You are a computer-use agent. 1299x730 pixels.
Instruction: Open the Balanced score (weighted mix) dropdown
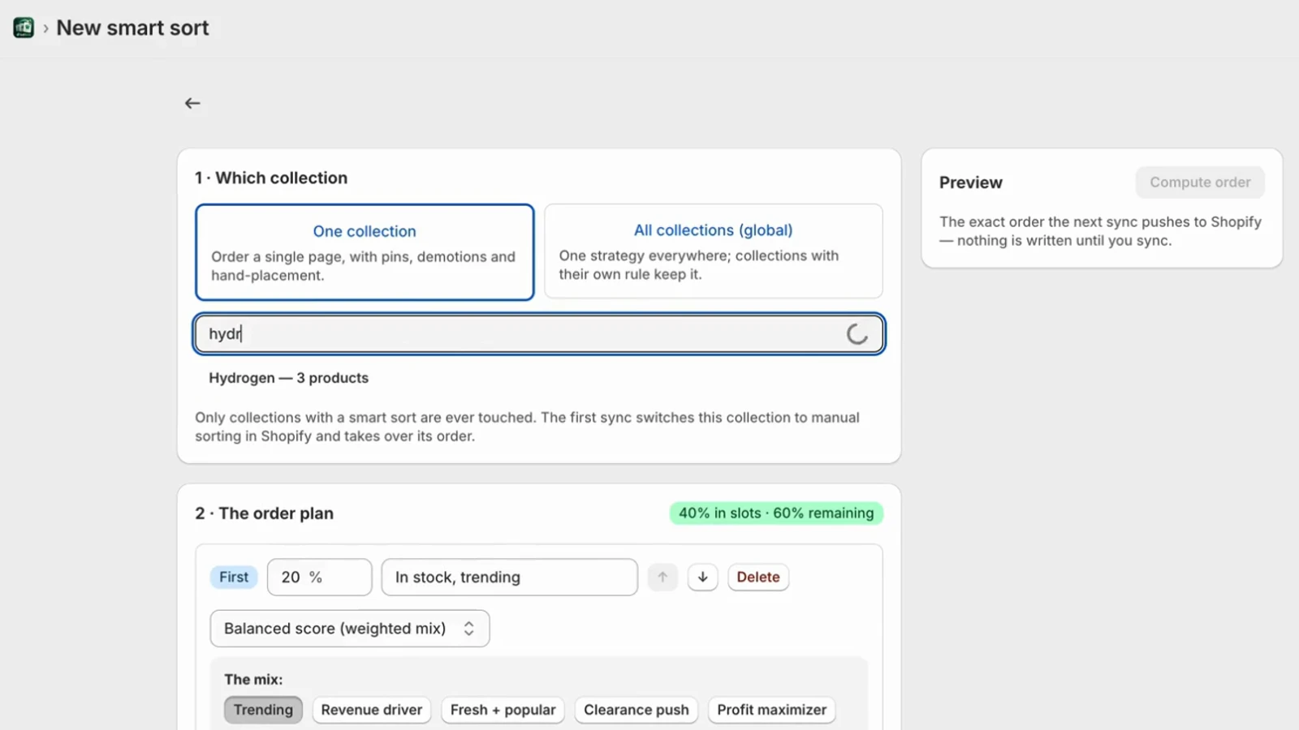coord(350,629)
